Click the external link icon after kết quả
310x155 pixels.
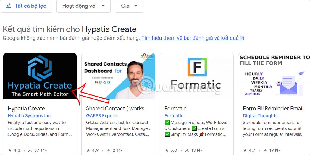click(x=242, y=38)
